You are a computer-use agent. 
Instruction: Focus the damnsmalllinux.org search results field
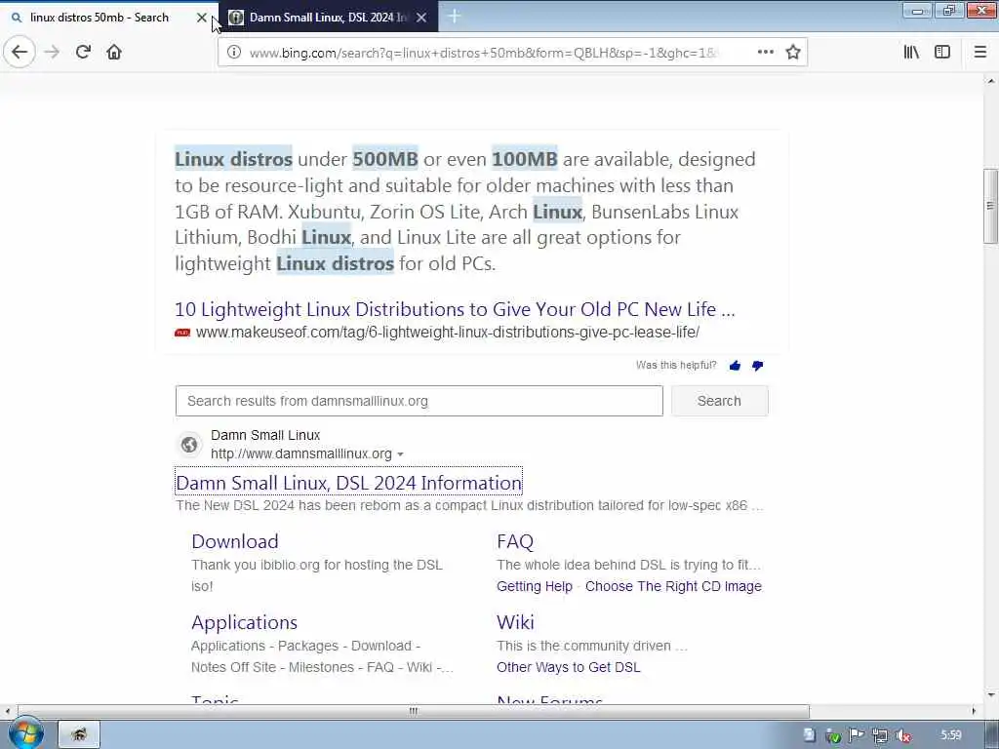(420, 401)
